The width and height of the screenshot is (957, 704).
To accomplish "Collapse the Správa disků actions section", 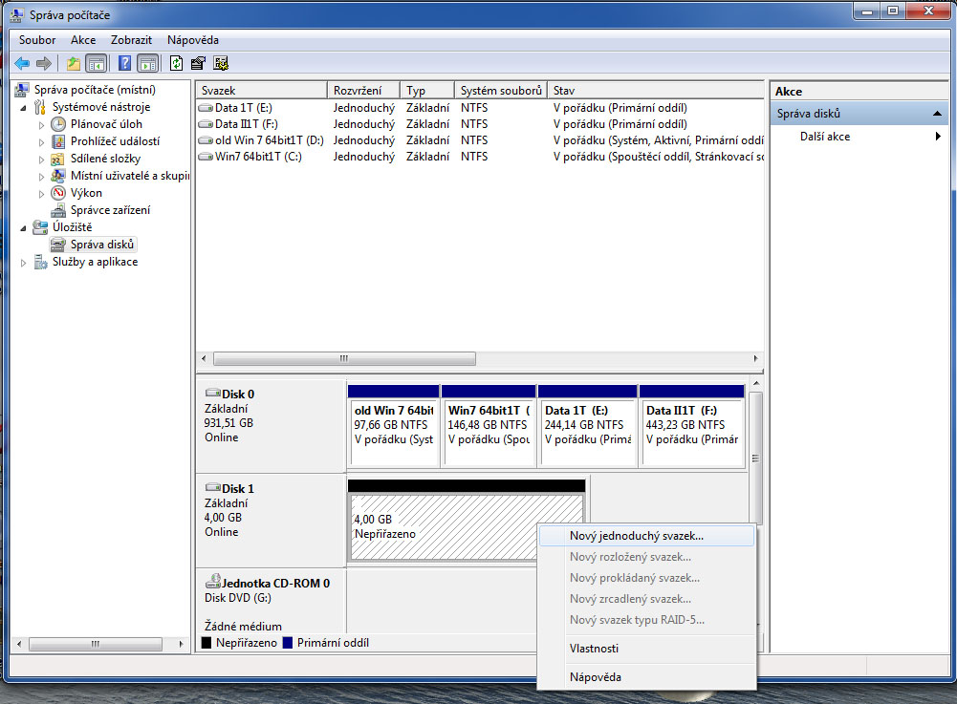I will [x=937, y=114].
